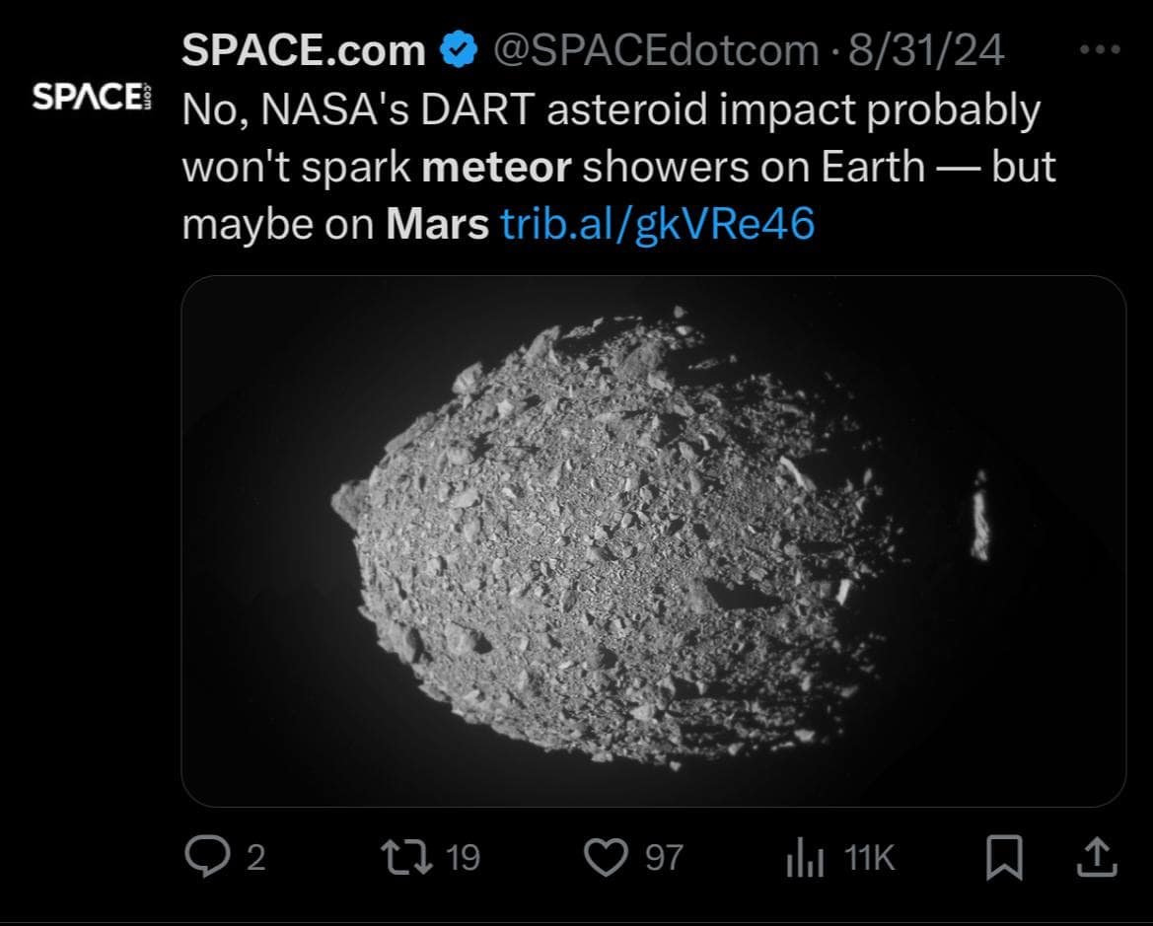Viewport: 1153px width, 926px height.
Task: Click the reply count number 2
Action: tap(255, 858)
